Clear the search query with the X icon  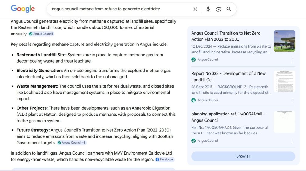pos(195,9)
